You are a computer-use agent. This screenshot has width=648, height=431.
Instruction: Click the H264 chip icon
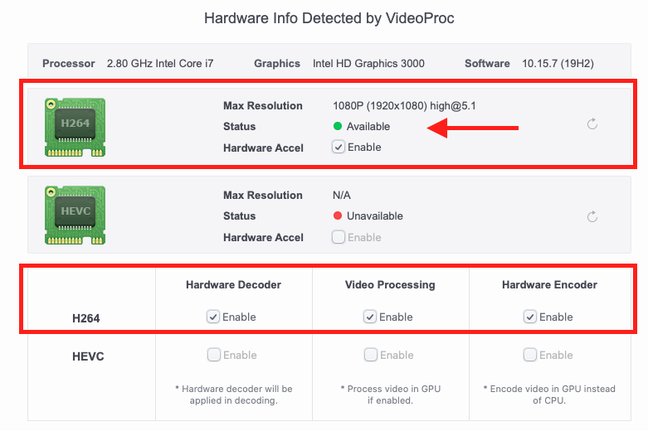point(75,127)
